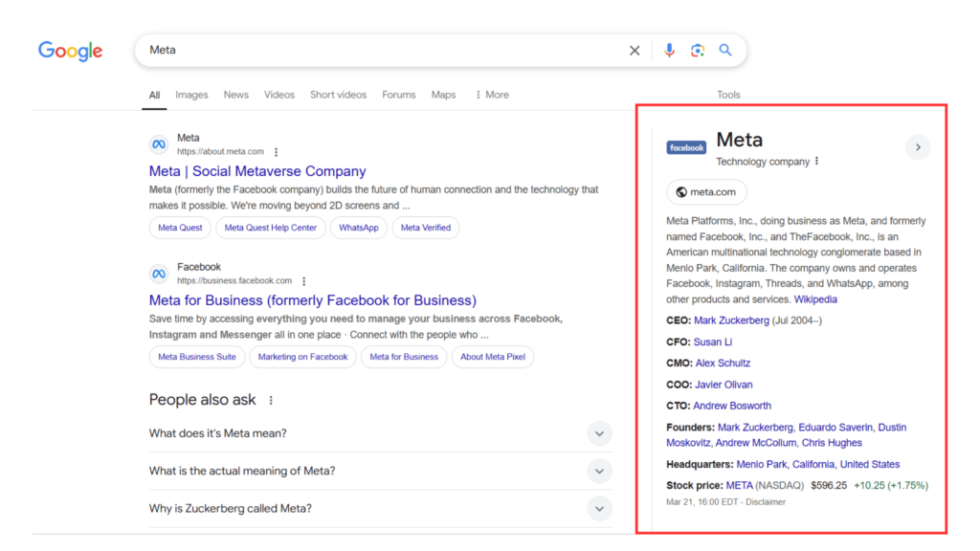Image resolution: width=980 pixels, height=551 pixels.
Task: Open the Meta | Social Metaverse Company result
Action: click(x=257, y=171)
